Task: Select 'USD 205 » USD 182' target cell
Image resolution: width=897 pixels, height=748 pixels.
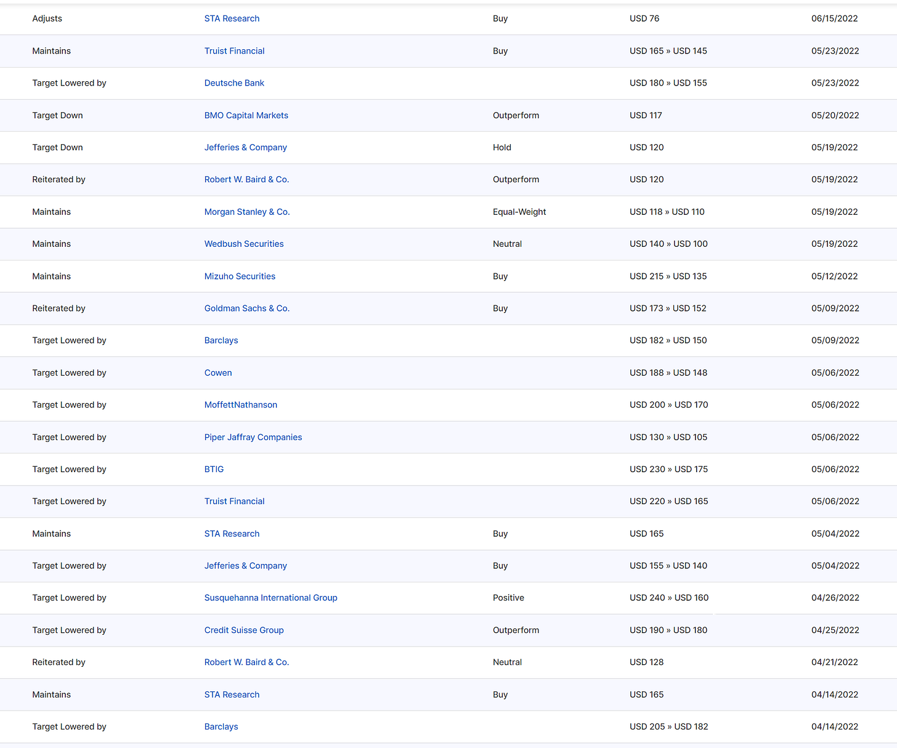Action: 669,726
